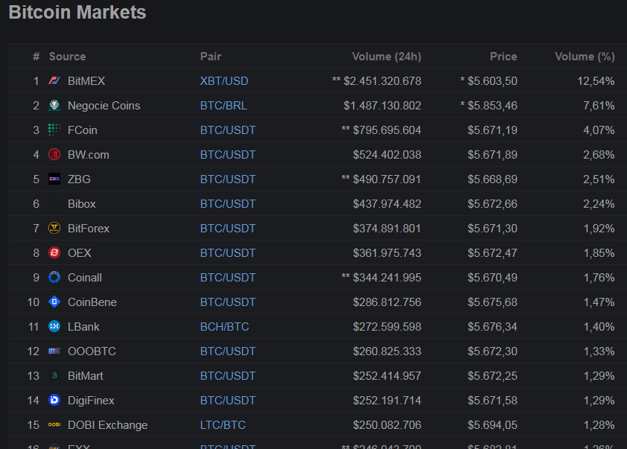
Task: Click the Source column header
Action: click(67, 57)
